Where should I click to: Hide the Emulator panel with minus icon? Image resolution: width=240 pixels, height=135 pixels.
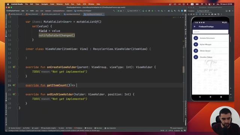[x=232, y=11]
